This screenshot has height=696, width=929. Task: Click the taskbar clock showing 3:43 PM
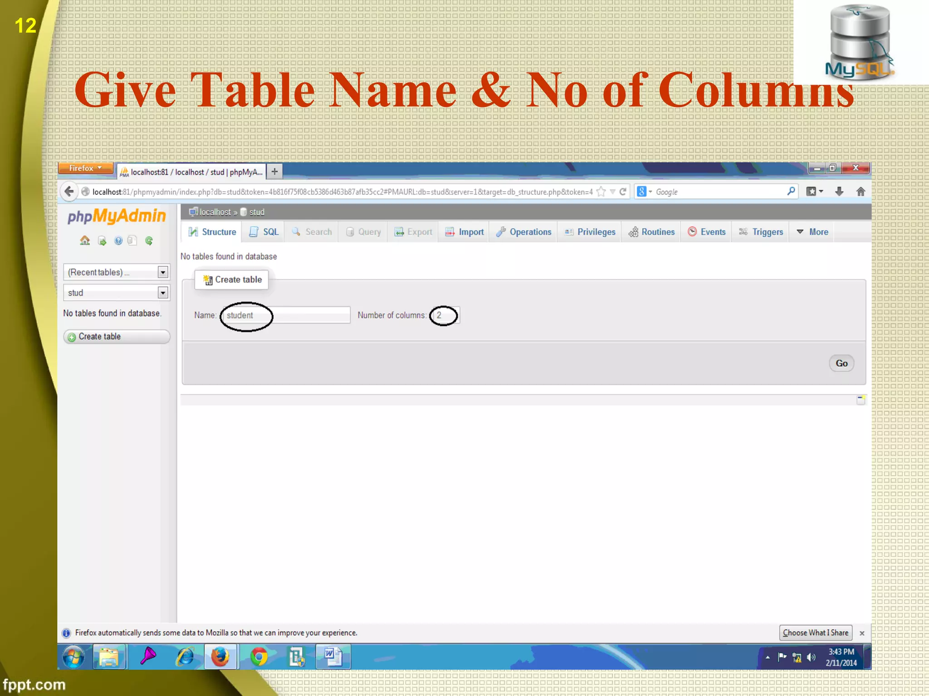click(x=841, y=657)
